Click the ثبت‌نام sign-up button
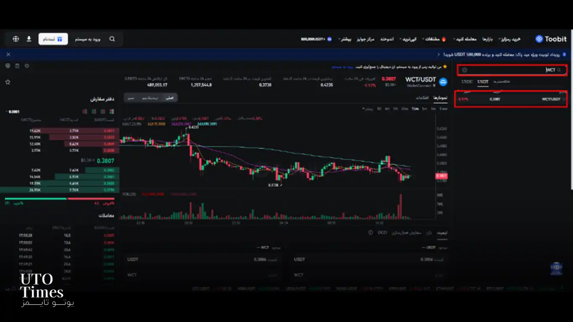Screen dimensions: 573x322 pyautogui.click(x=53, y=39)
